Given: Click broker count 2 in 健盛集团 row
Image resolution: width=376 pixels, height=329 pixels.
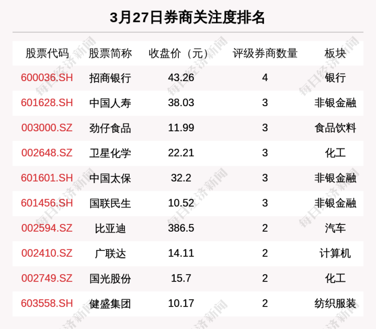Looking at the screenshot, I should click(265, 303).
